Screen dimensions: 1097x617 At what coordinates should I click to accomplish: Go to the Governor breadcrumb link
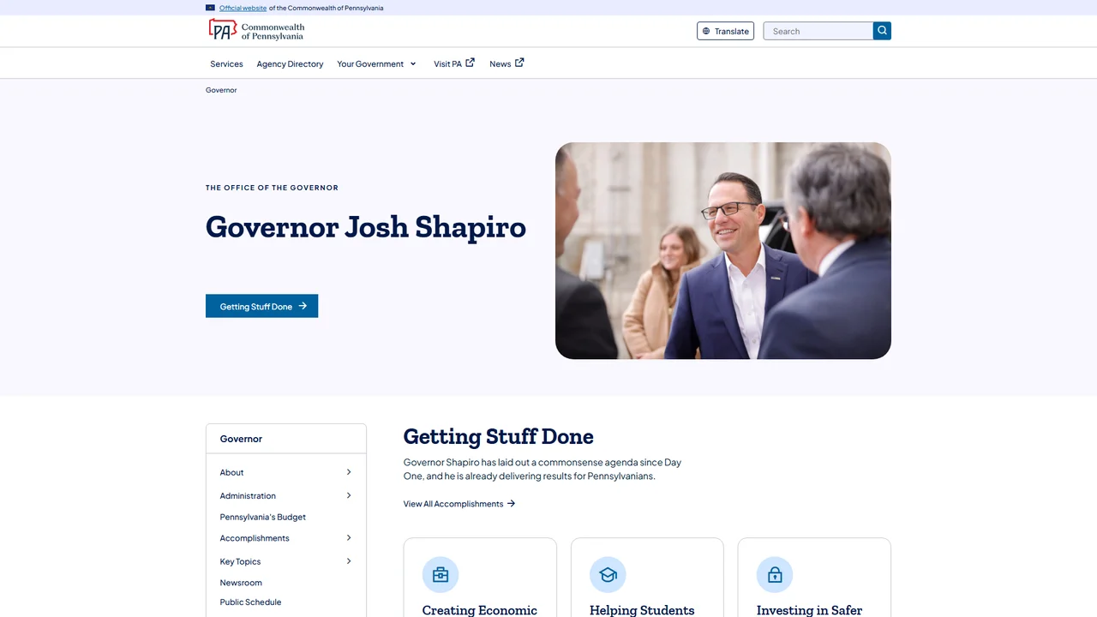coord(221,90)
